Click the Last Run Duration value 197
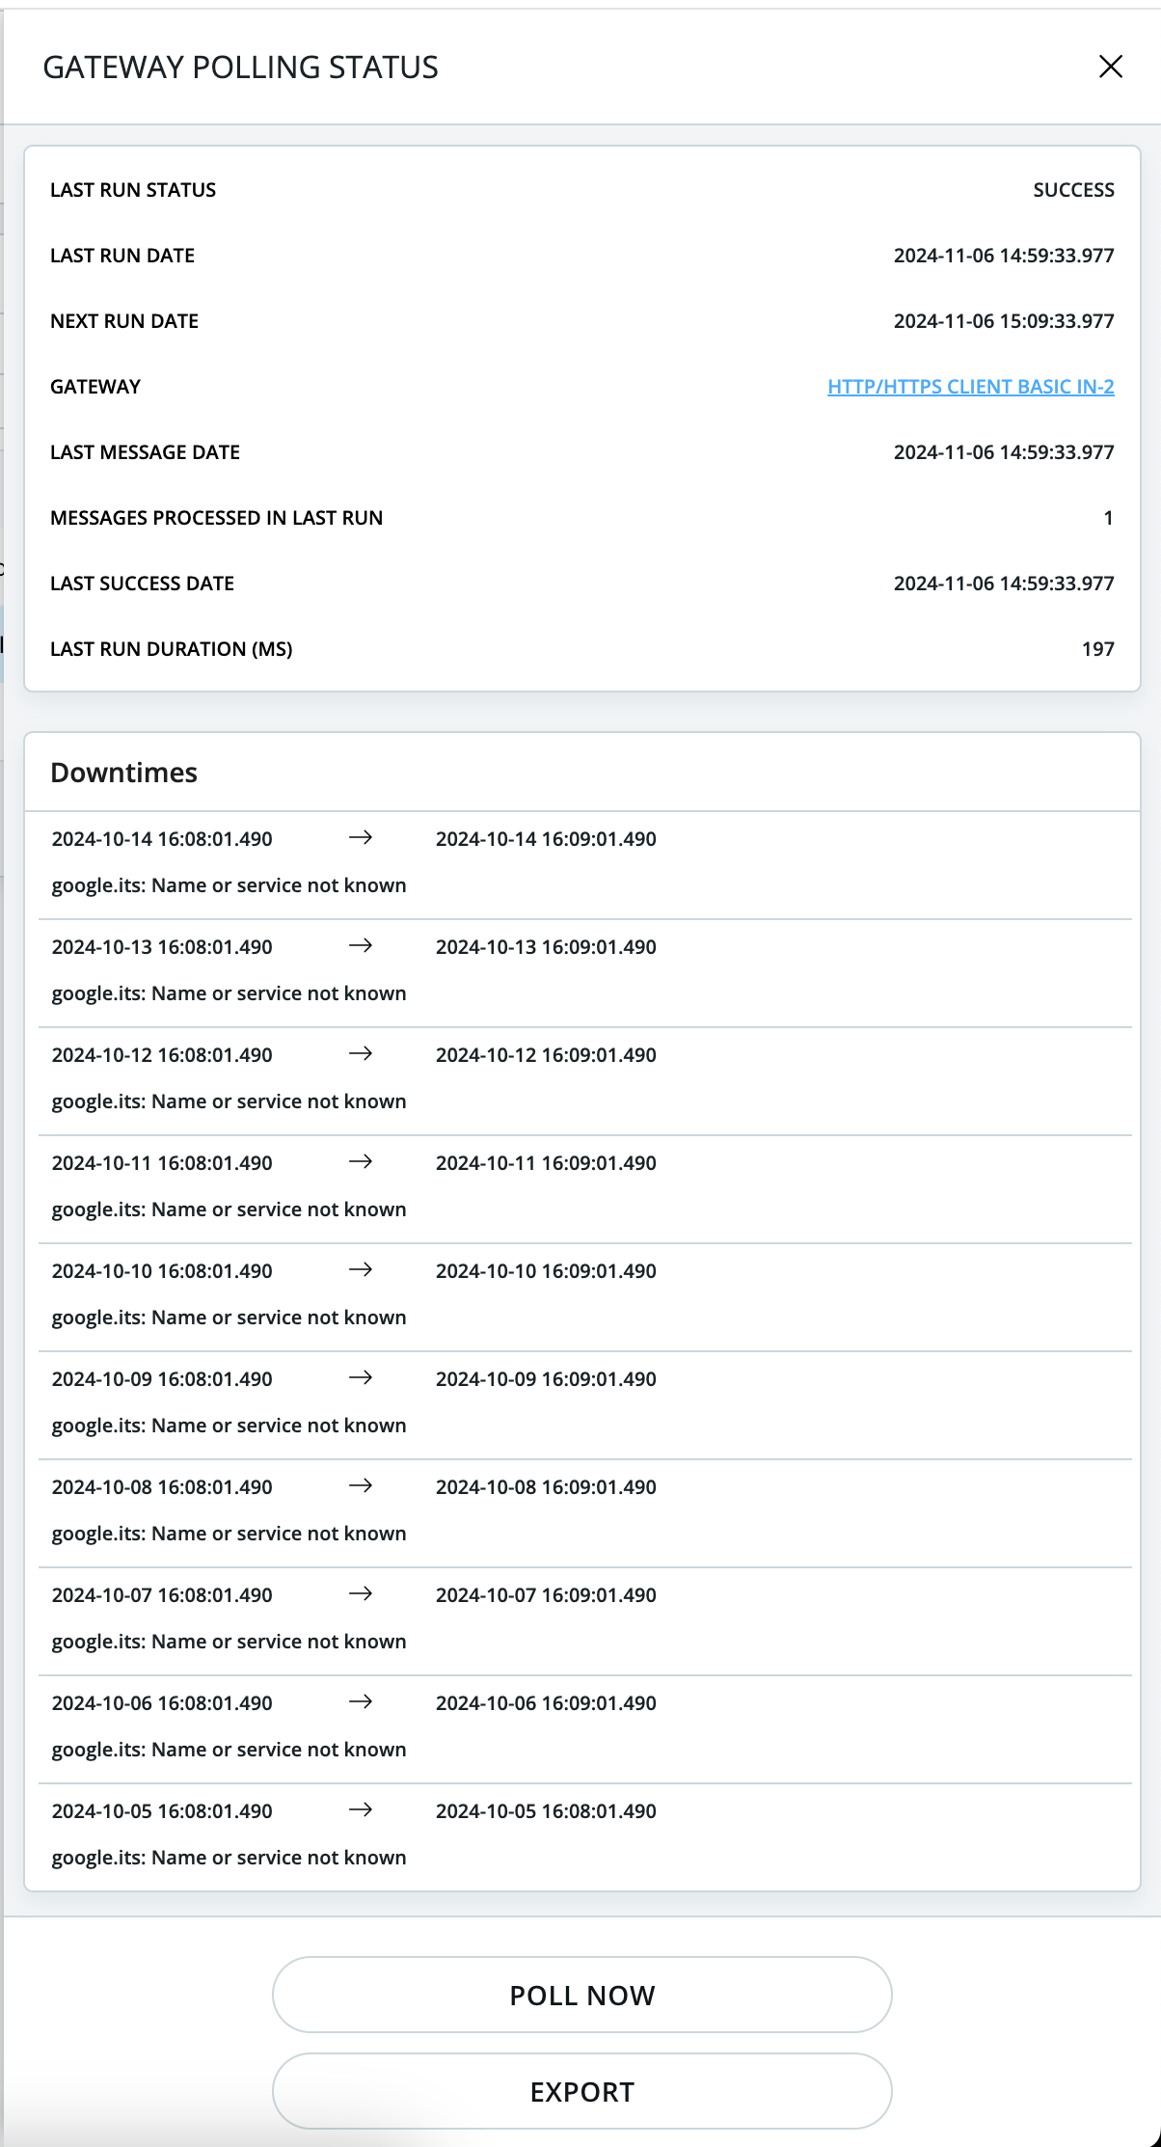 click(1097, 649)
